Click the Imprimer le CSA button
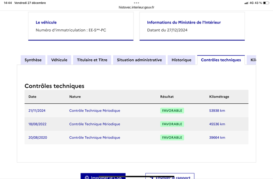The width and height of the screenshot is (273, 179). tap(103, 176)
